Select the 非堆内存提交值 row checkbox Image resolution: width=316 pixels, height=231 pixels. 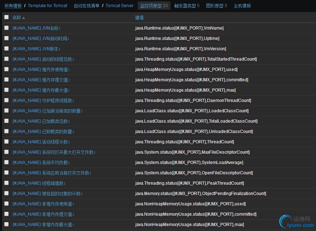[6, 214]
